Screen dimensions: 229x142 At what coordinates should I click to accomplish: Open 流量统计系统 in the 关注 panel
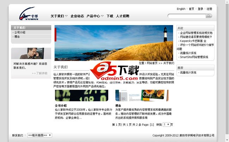tap(188, 53)
